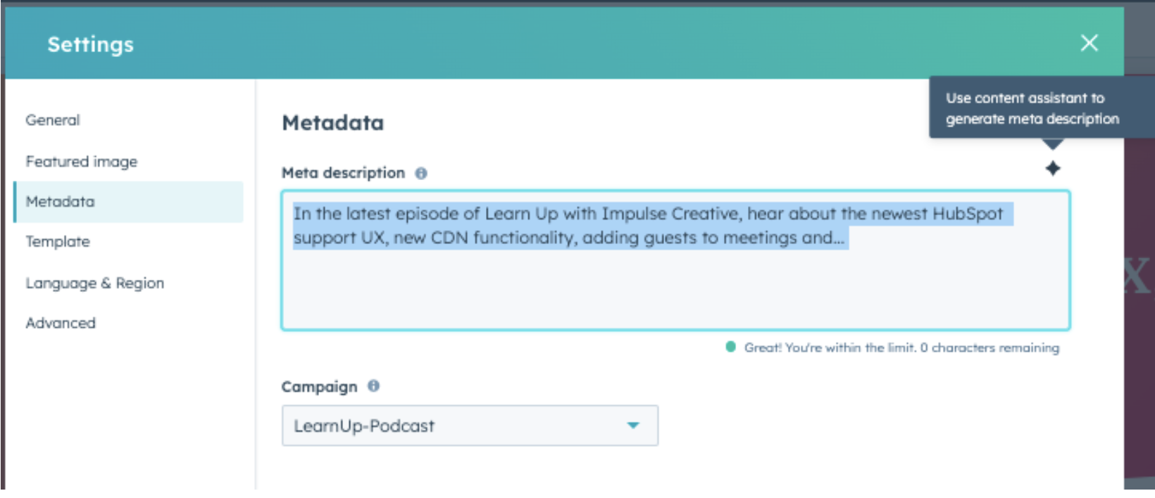
Task: Close the Settings dialog
Action: [x=1090, y=43]
